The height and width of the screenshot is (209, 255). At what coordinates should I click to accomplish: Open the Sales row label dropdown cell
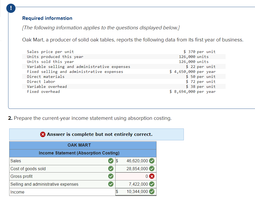[x=53, y=161]
